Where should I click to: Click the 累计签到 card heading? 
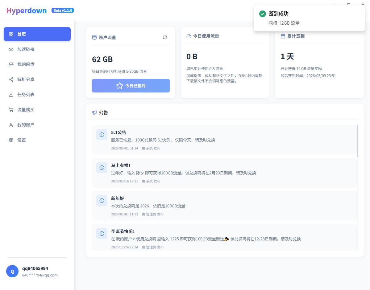[x=296, y=36]
